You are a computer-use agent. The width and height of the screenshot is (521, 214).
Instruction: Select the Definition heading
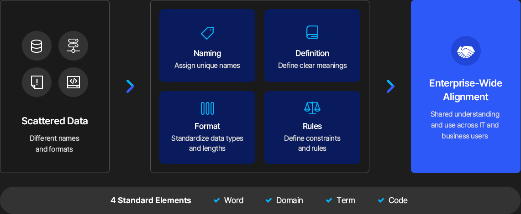click(x=312, y=53)
